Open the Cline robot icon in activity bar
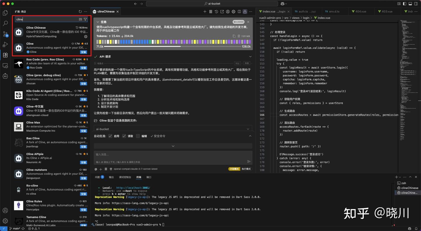This screenshot has height=231, width=421. coord(5,76)
